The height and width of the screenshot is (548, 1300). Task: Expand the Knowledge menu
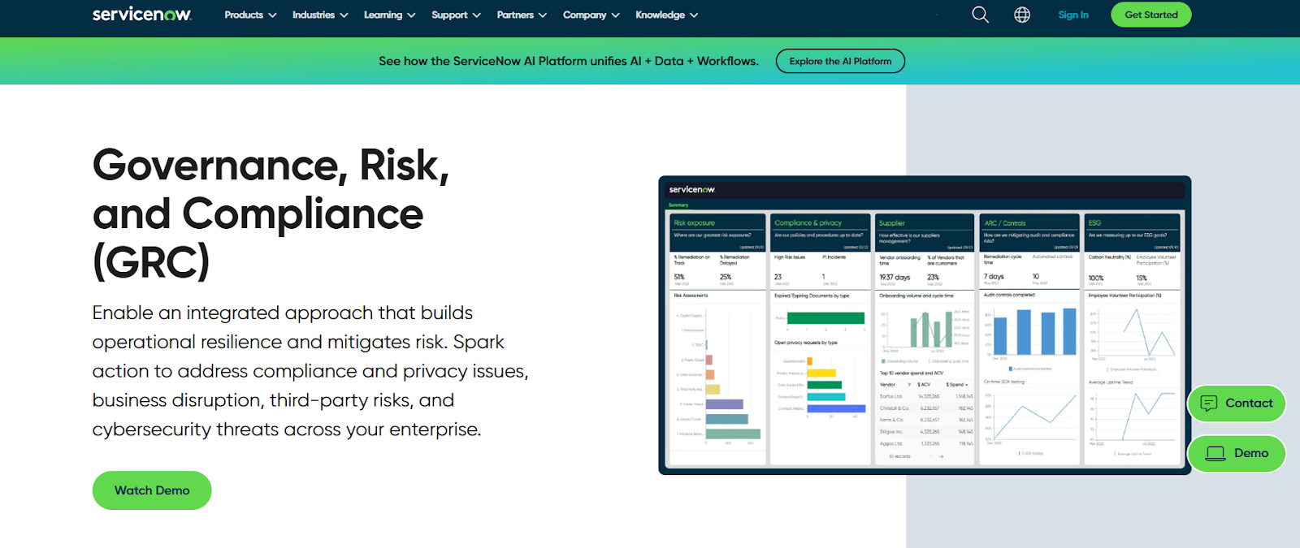pyautogui.click(x=666, y=15)
